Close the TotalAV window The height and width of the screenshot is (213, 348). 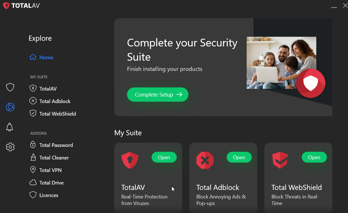(x=345, y=5)
